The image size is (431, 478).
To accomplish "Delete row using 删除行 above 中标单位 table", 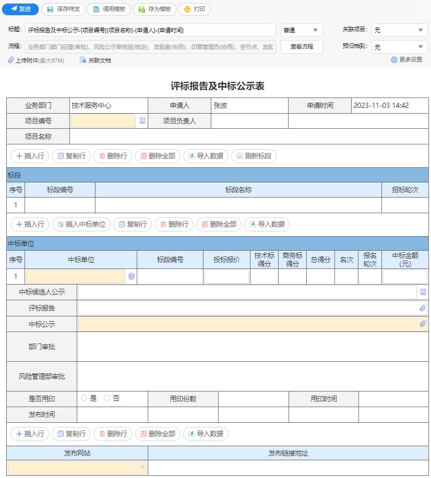I will tap(174, 224).
